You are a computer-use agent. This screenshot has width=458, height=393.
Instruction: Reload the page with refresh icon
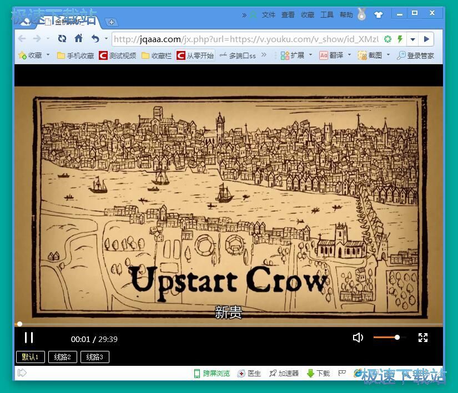62,38
